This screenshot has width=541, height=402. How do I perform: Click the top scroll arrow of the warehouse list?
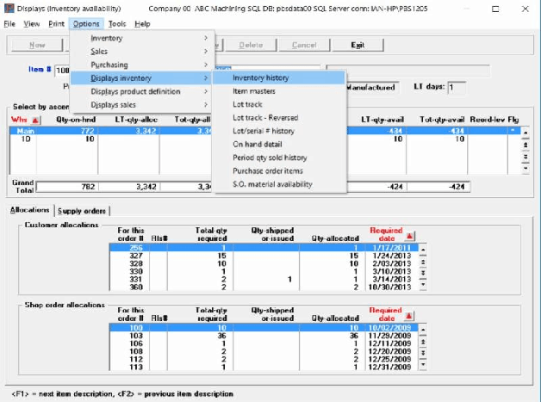click(525, 133)
